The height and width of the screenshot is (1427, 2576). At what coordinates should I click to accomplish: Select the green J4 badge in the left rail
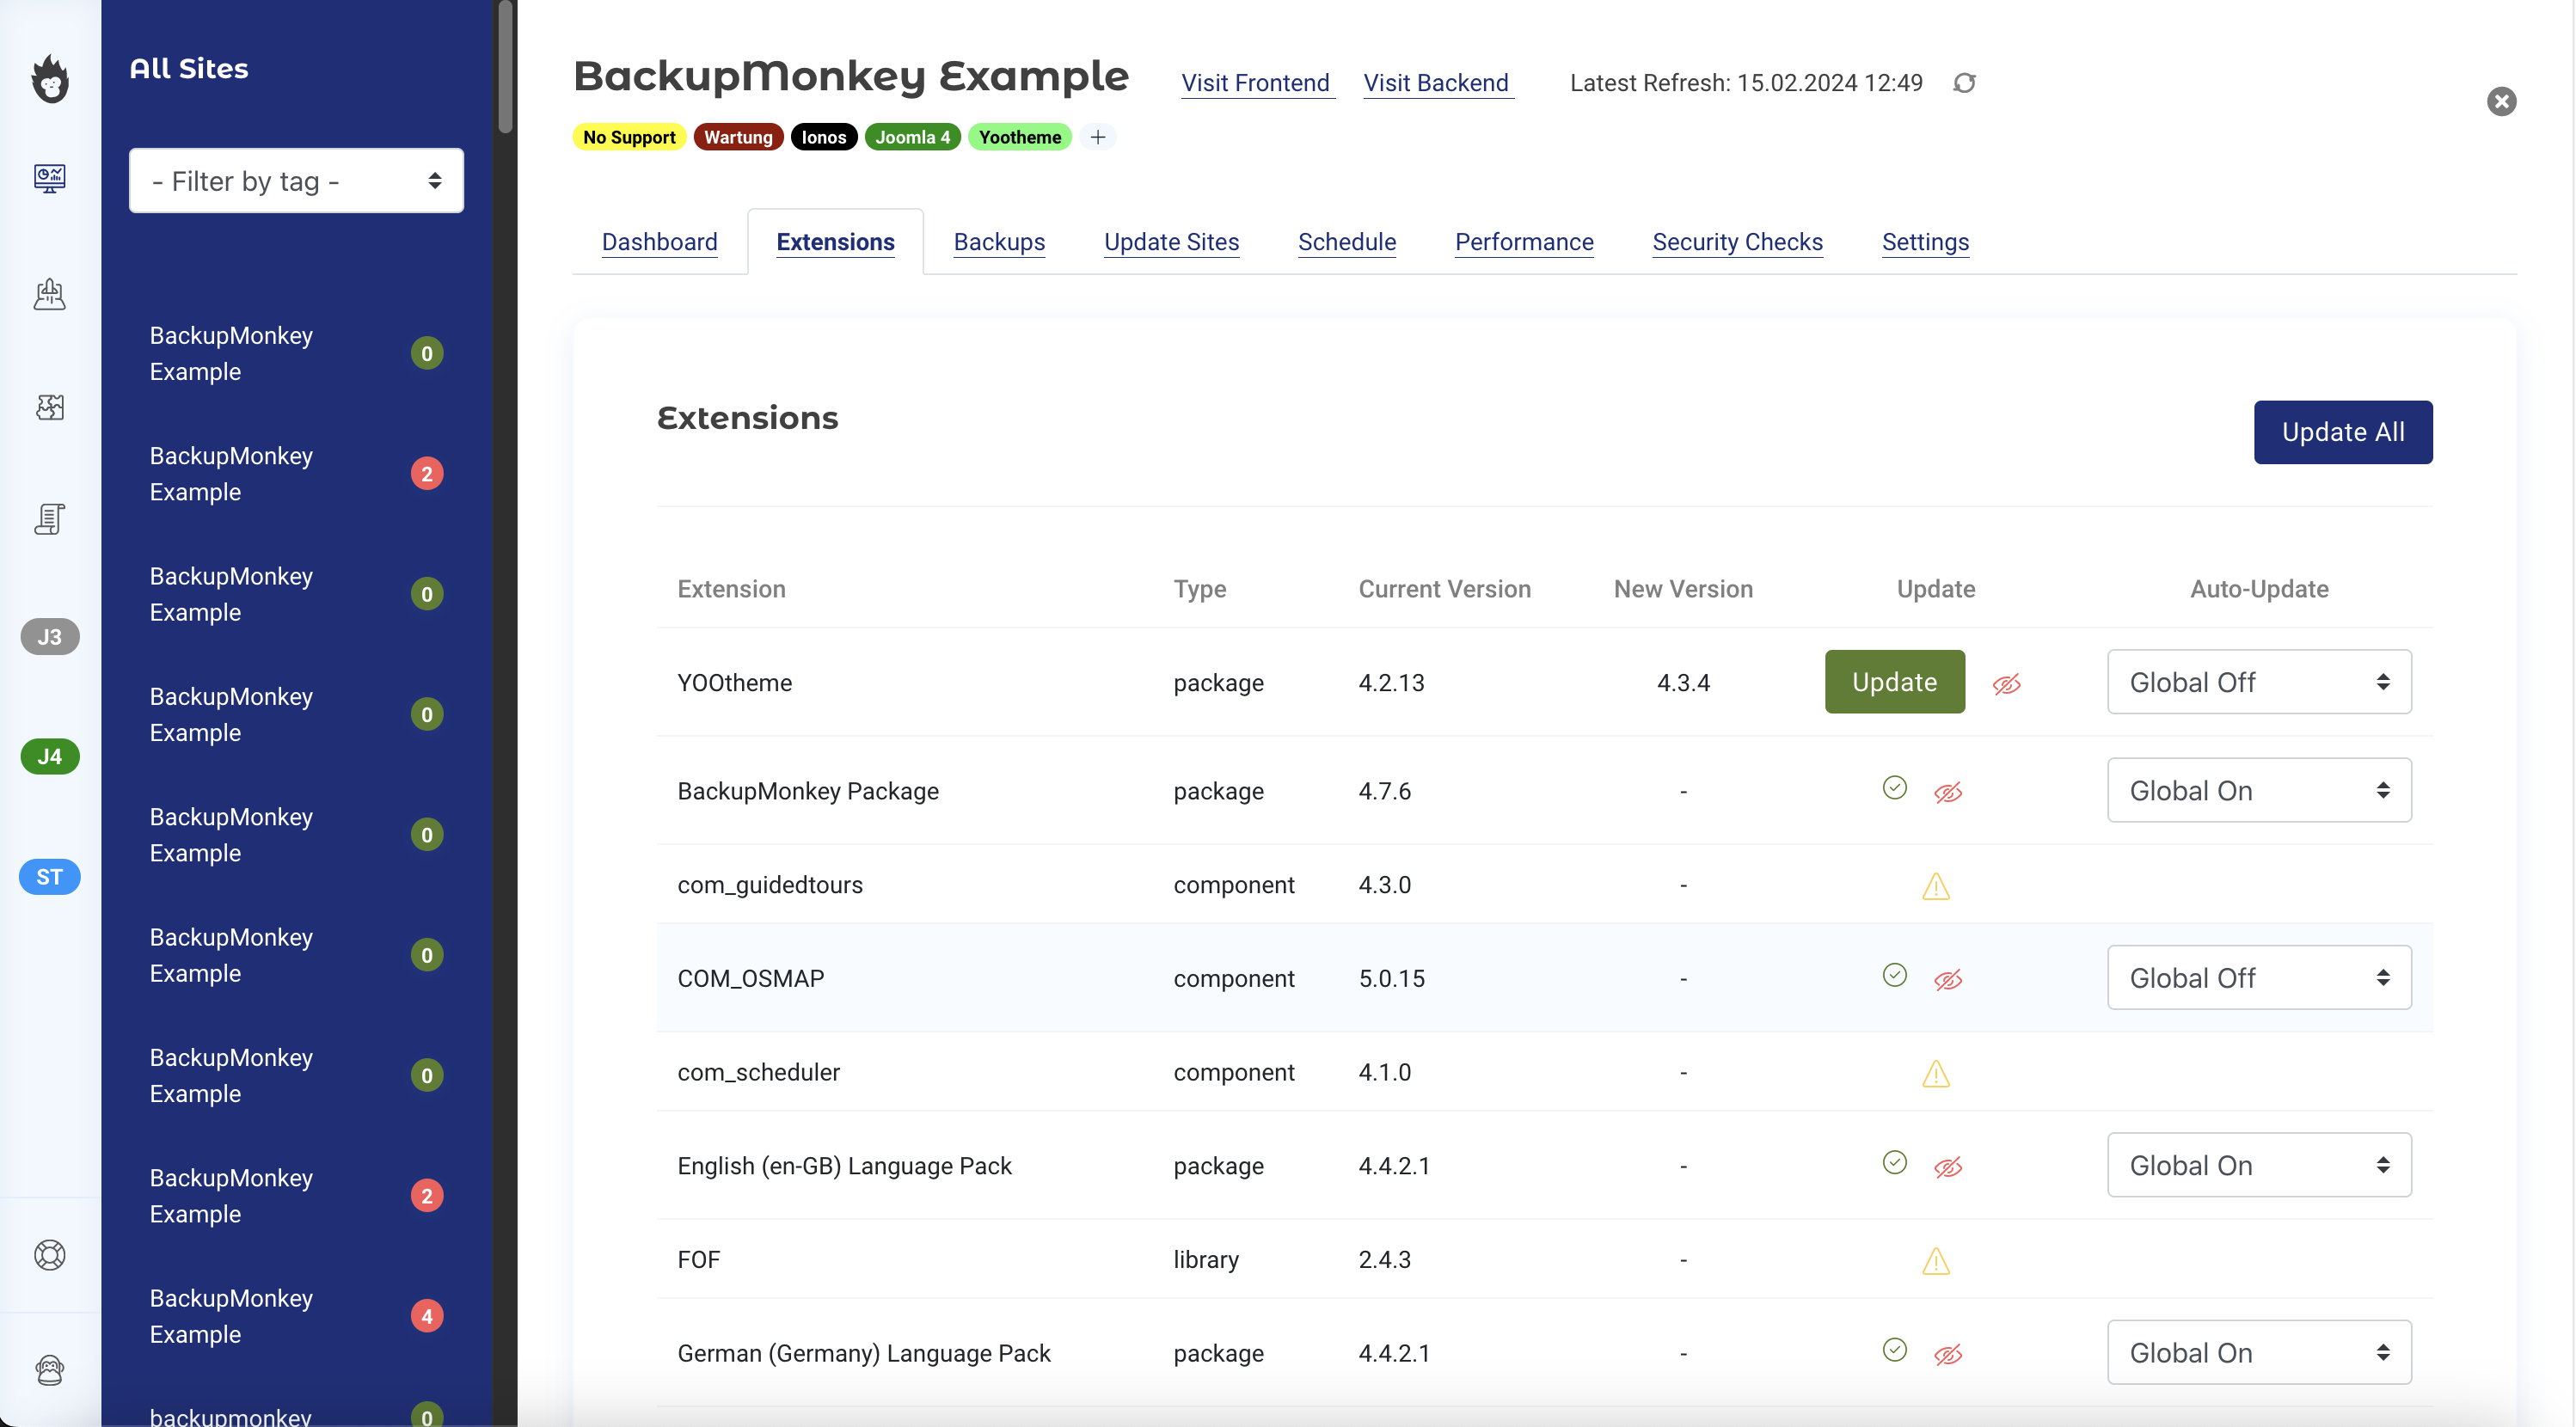pos(50,757)
